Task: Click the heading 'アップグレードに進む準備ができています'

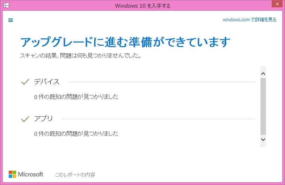Action: [x=125, y=42]
